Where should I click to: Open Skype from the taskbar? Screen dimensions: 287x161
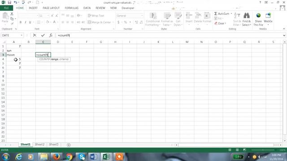tap(82, 157)
